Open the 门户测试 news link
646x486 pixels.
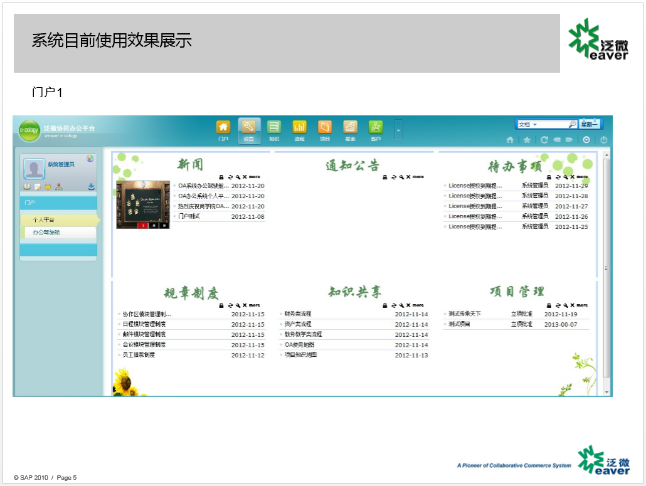click(x=189, y=216)
